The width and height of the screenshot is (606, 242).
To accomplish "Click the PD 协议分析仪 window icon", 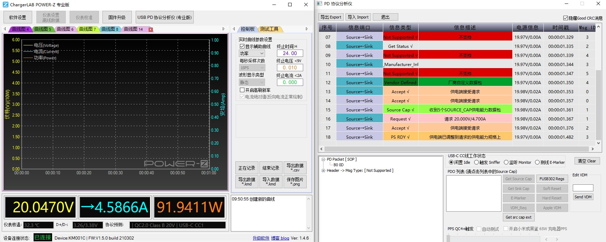I will tap(319, 4).
